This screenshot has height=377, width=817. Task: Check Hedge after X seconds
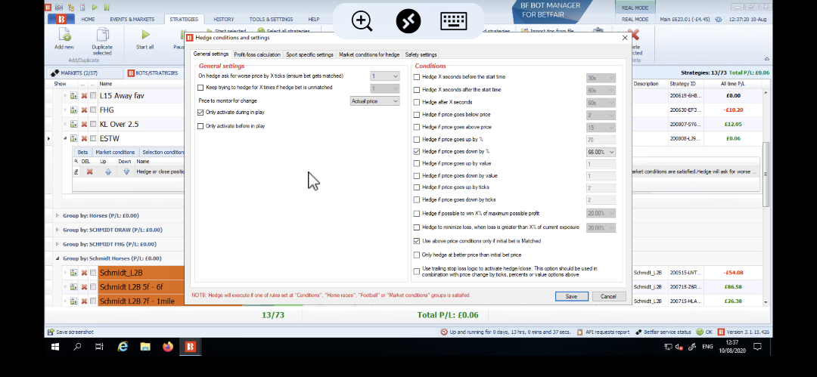tap(416, 102)
